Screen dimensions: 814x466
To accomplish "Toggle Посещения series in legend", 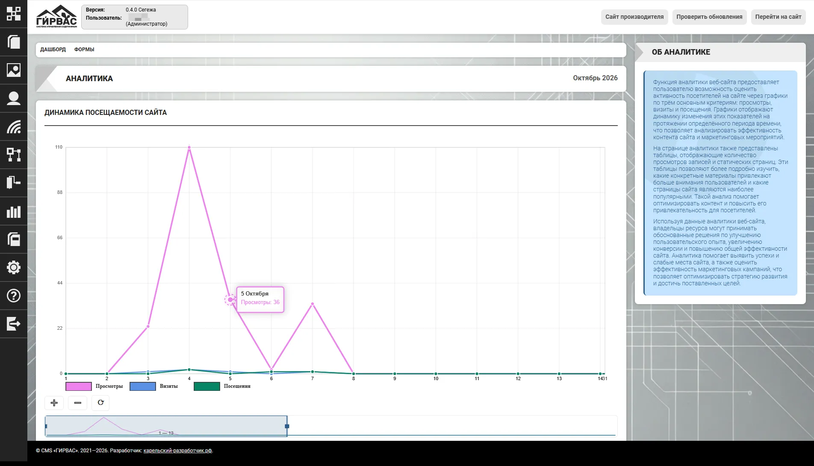I will [x=237, y=386].
